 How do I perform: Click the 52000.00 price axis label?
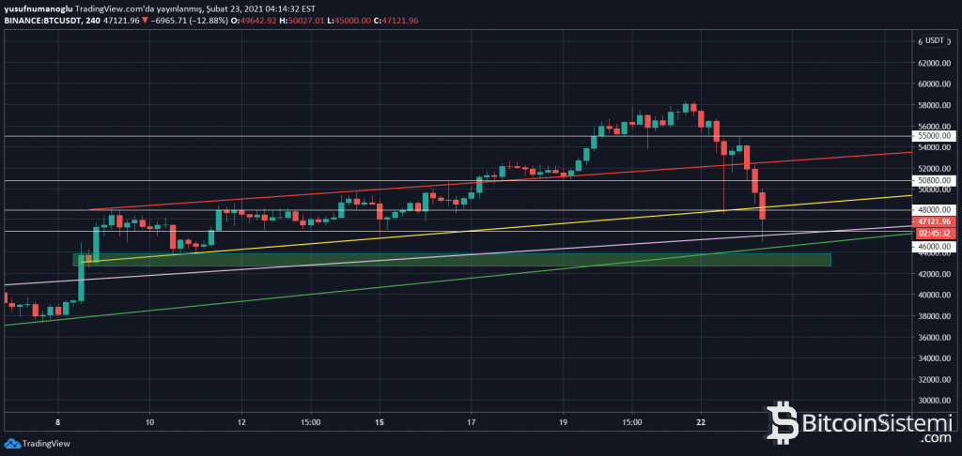click(935, 169)
